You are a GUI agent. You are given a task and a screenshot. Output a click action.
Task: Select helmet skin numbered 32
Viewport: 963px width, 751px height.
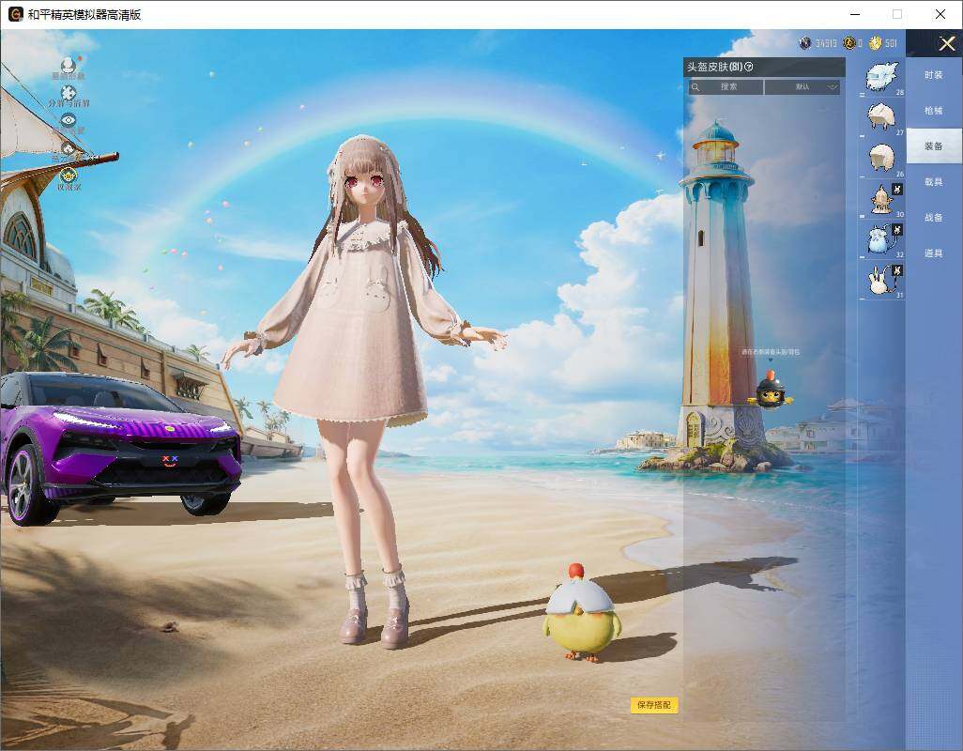pos(881,239)
